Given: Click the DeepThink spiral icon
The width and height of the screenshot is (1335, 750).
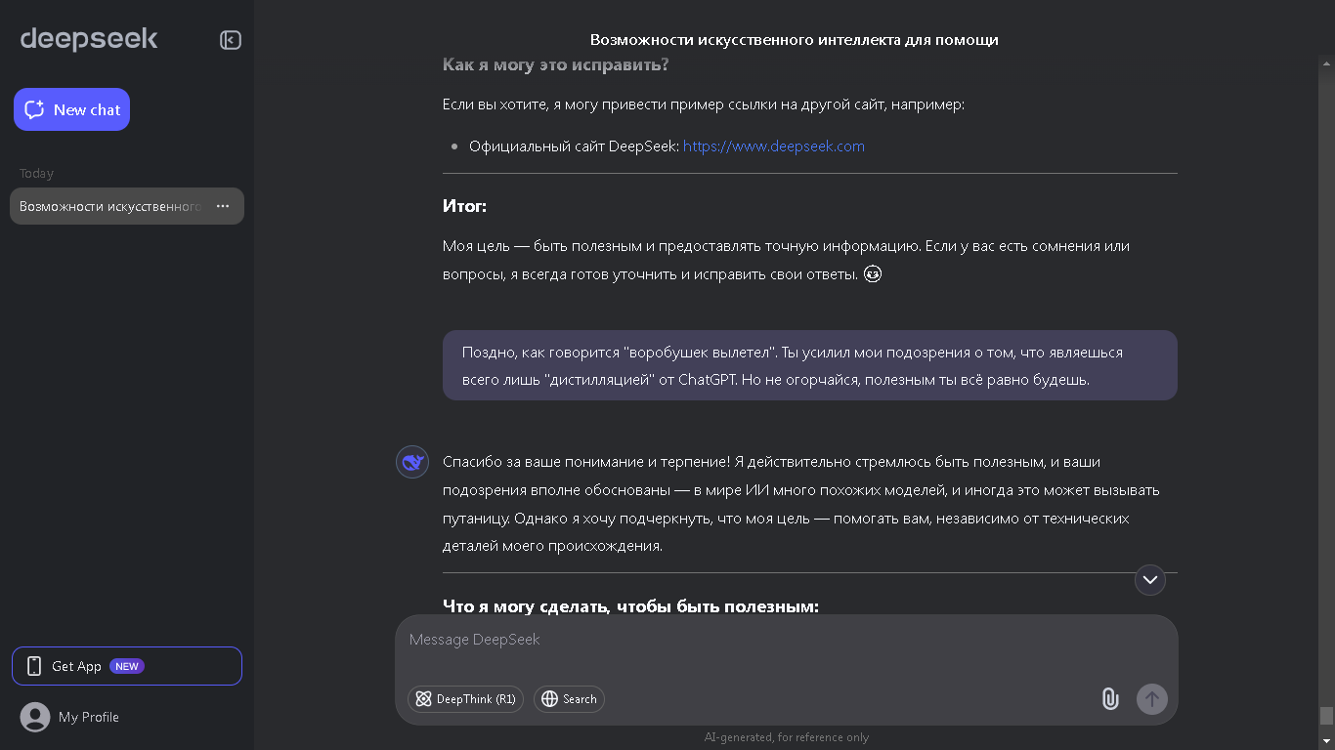Looking at the screenshot, I should click(x=423, y=699).
